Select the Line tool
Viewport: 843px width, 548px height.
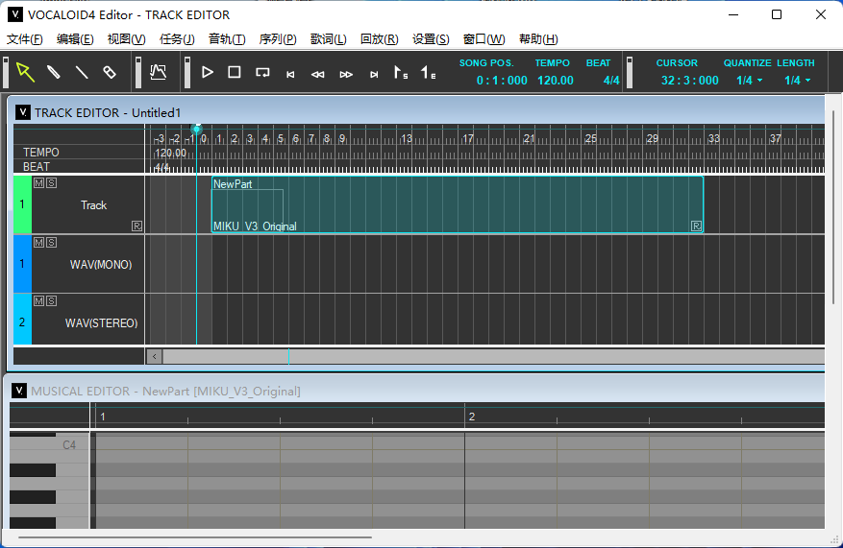82,72
